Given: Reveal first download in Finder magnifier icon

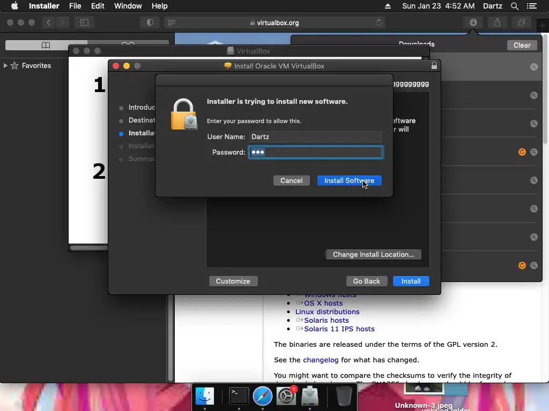Looking at the screenshot, I should (533, 67).
